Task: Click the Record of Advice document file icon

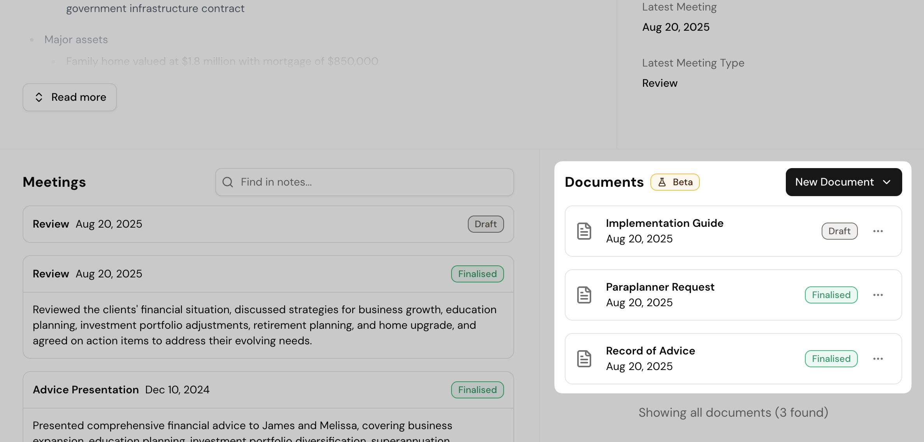Action: click(x=584, y=359)
